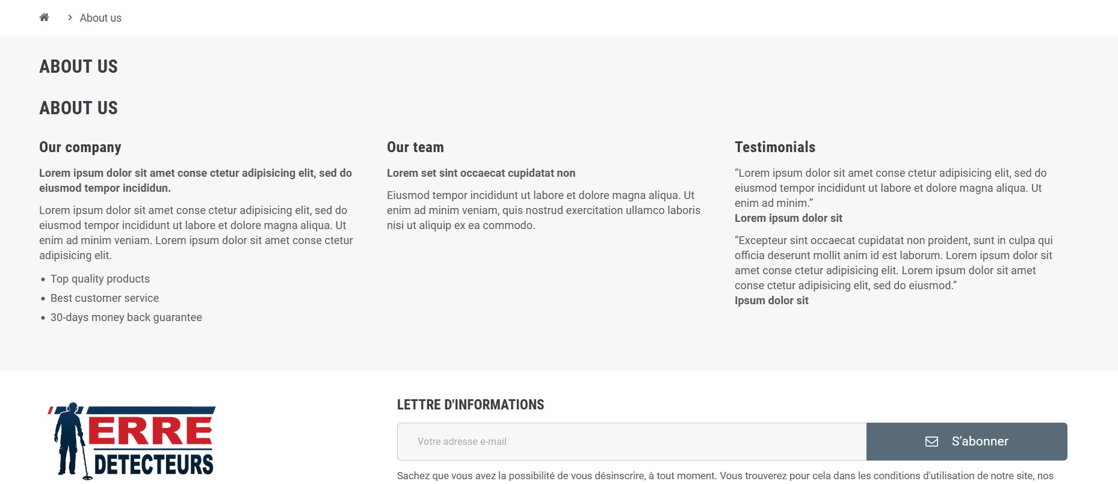Click the Best customer service bullet
Viewport: 1118px width, 484px height.
click(105, 298)
